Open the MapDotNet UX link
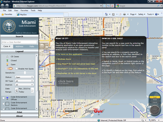 tap(77, 73)
